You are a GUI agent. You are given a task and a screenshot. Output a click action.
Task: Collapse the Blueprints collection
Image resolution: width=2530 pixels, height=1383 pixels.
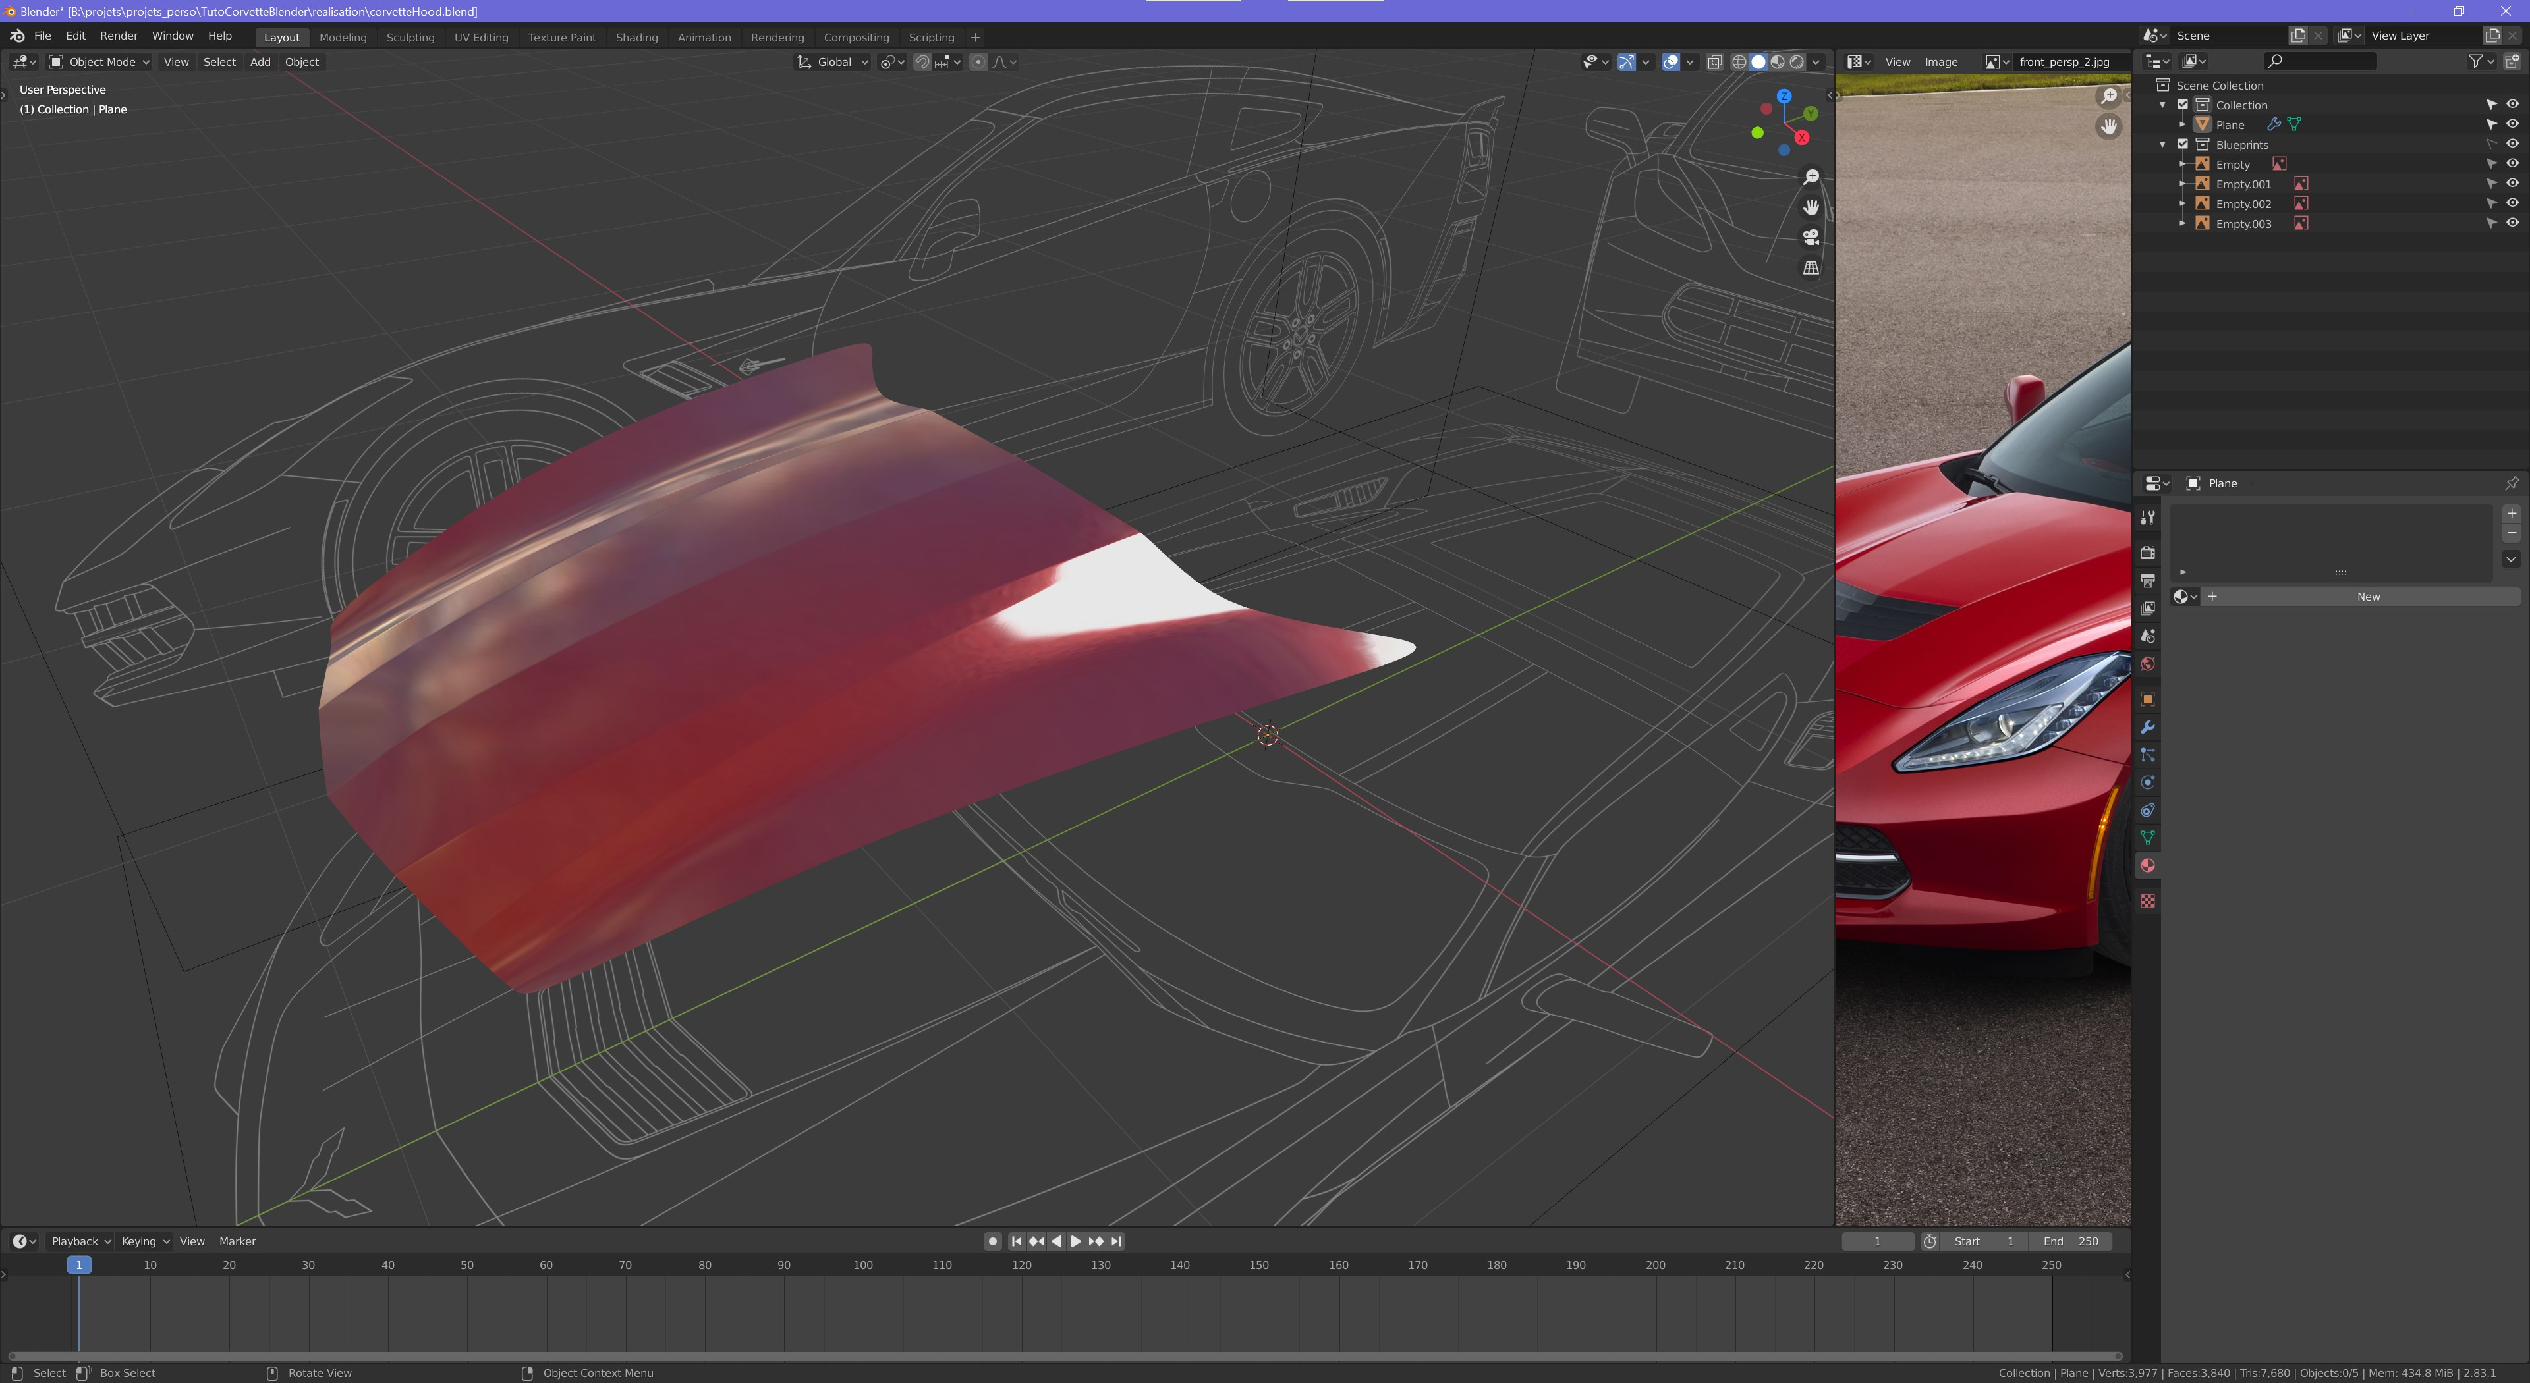tap(2162, 144)
